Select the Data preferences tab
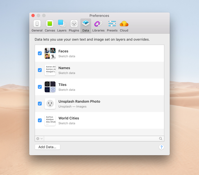This screenshot has width=199, height=175. 86,26
